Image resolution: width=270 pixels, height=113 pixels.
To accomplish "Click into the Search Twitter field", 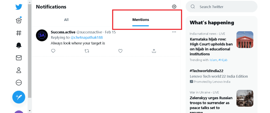I will pyautogui.click(x=221, y=7).
